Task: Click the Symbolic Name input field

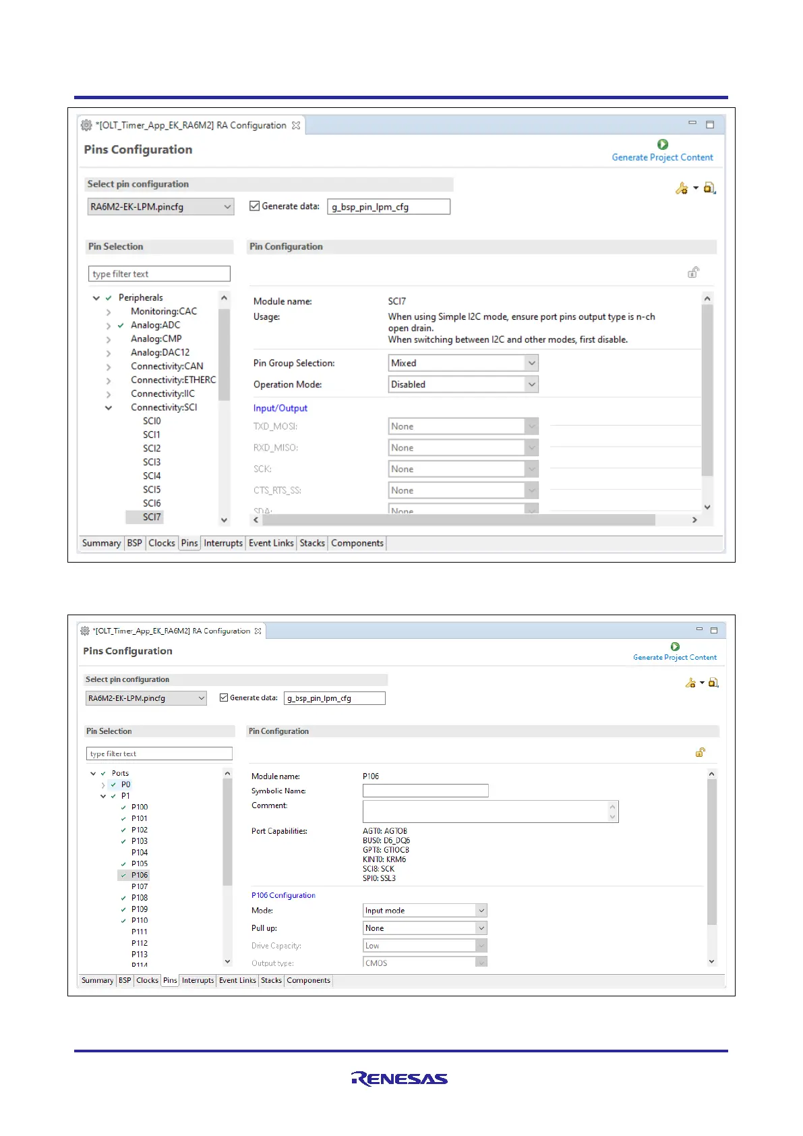Action: (x=425, y=791)
